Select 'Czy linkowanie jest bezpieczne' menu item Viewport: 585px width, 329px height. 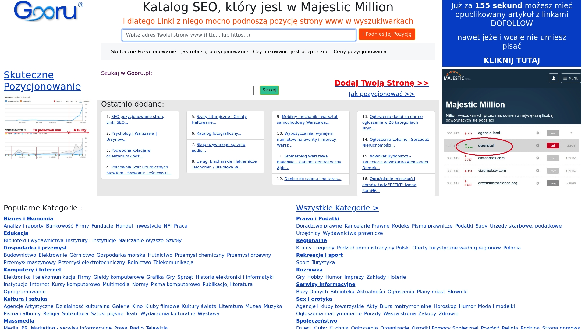pyautogui.click(x=291, y=52)
